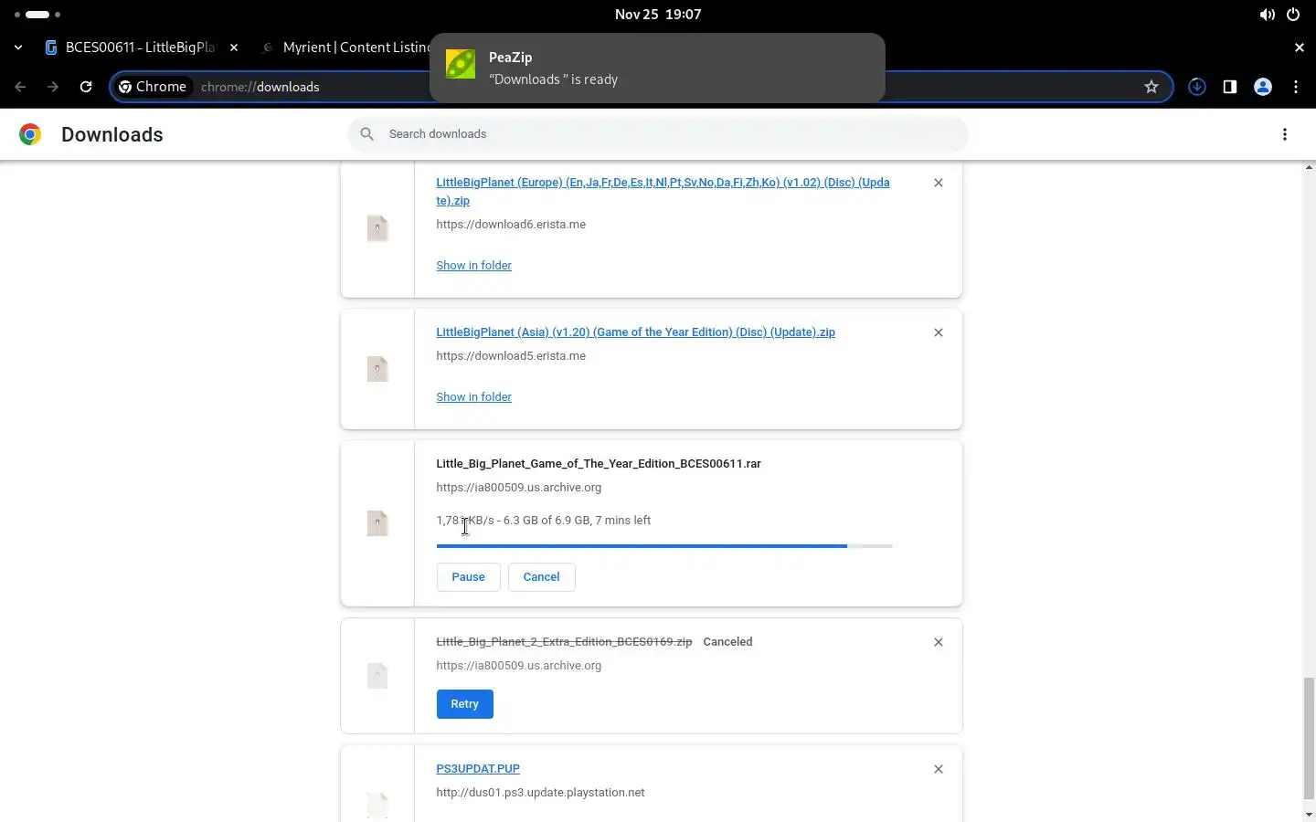Show LittleBigPlanet (Asia) zip in folder
This screenshot has height=822, width=1316.
(473, 396)
